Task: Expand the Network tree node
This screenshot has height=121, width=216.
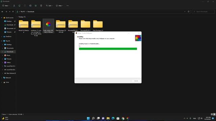Action: point(2,78)
